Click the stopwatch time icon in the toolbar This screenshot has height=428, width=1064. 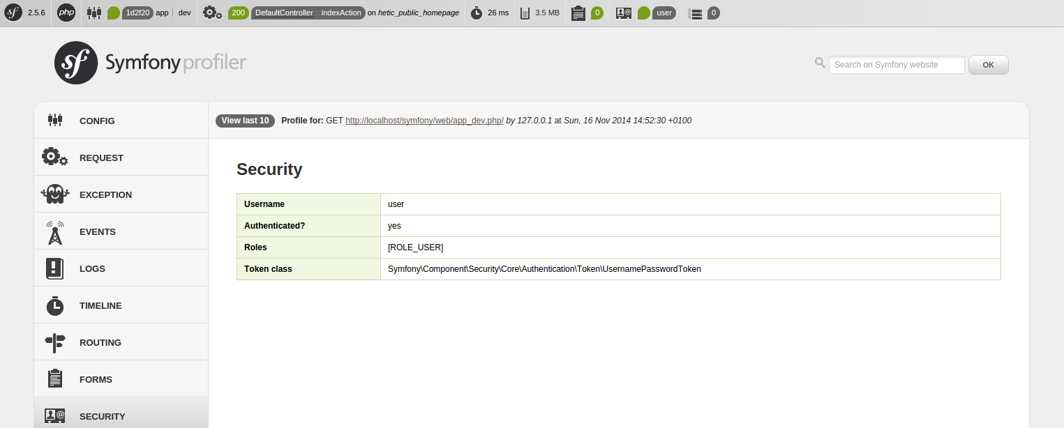[x=476, y=13]
